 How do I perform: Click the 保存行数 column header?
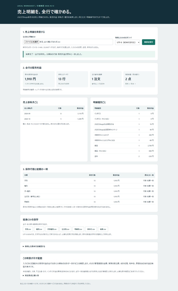92,175
